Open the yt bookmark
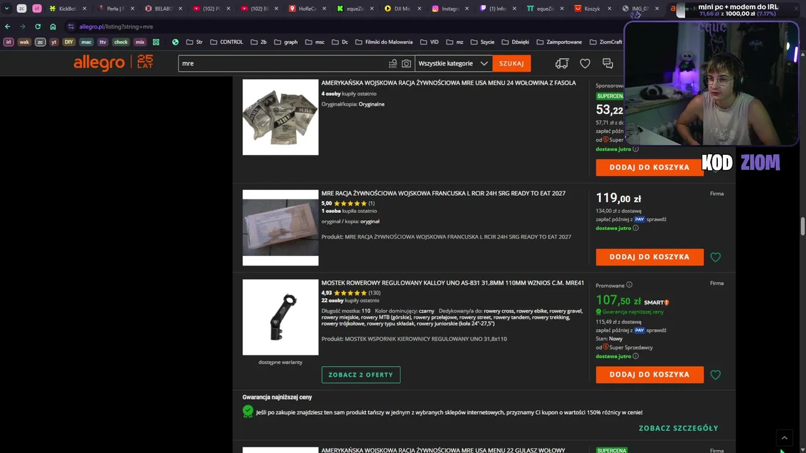Image resolution: width=806 pixels, height=453 pixels. 54,42
